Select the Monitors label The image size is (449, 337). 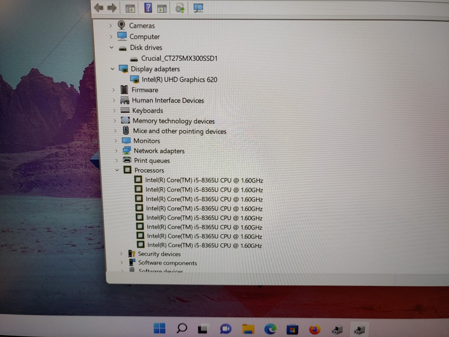[x=147, y=141]
